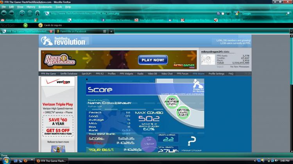The image size is (293, 164).
Task: Click the volume speaker tray icon
Action: click(x=276, y=160)
